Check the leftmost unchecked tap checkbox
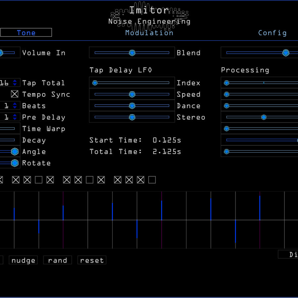This screenshot has height=298, width=298. 39,180
